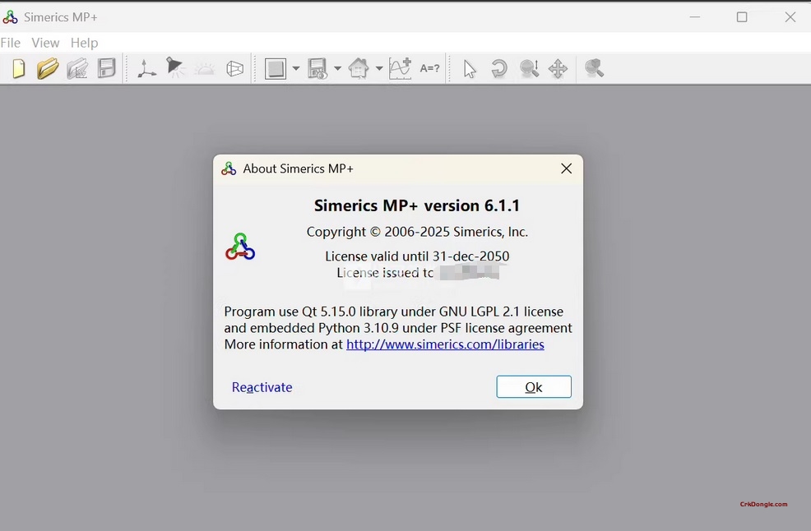Toggle perspective view mode
The image size is (811, 531).
(x=234, y=69)
